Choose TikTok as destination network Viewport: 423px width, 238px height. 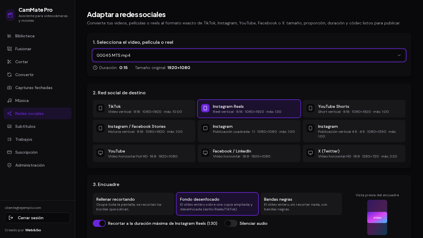tap(144, 109)
